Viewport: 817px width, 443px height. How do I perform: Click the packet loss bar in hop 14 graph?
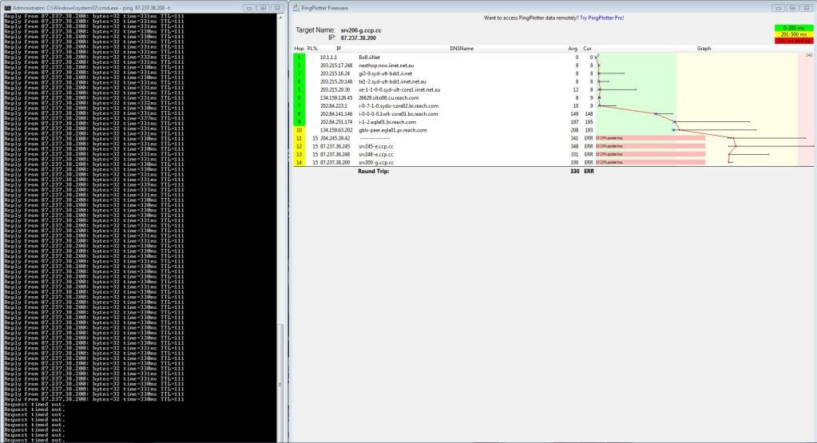tap(650, 162)
